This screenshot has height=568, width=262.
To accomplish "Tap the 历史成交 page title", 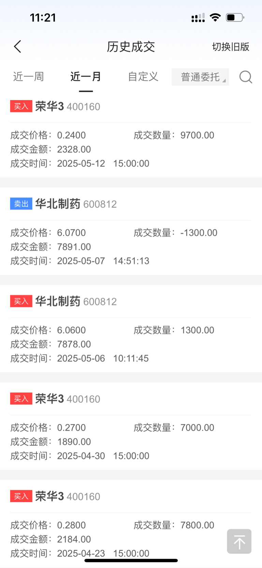I will [131, 47].
